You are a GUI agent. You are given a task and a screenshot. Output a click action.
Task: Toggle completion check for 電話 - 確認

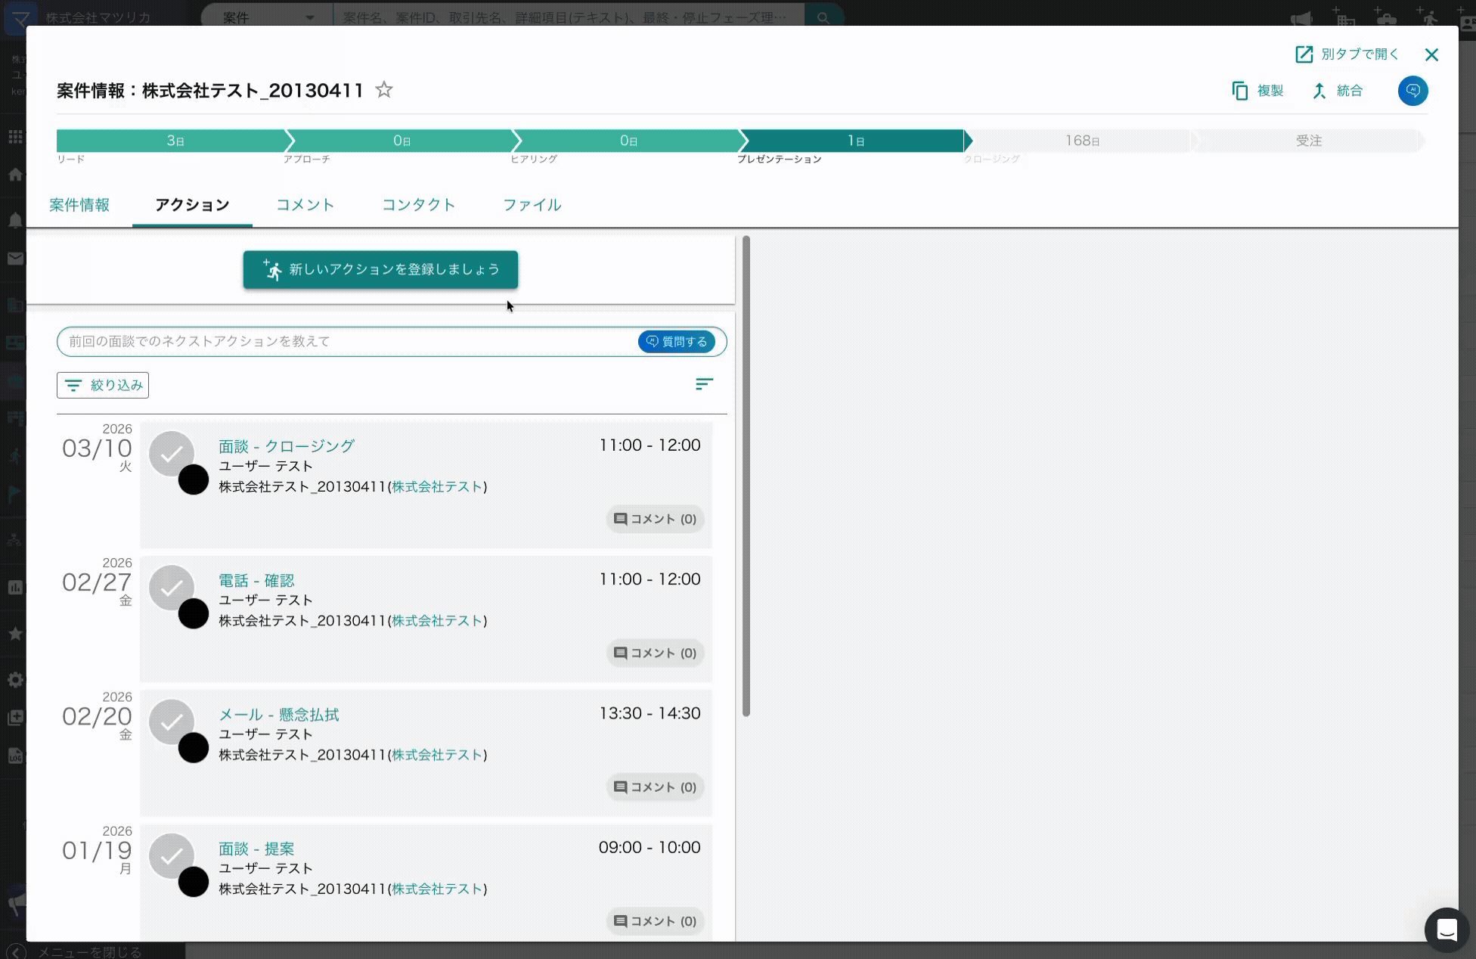click(172, 587)
